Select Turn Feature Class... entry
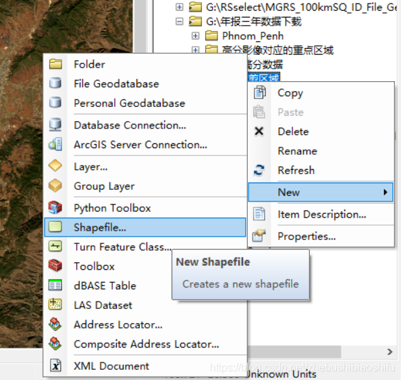 pyautogui.click(x=145, y=247)
